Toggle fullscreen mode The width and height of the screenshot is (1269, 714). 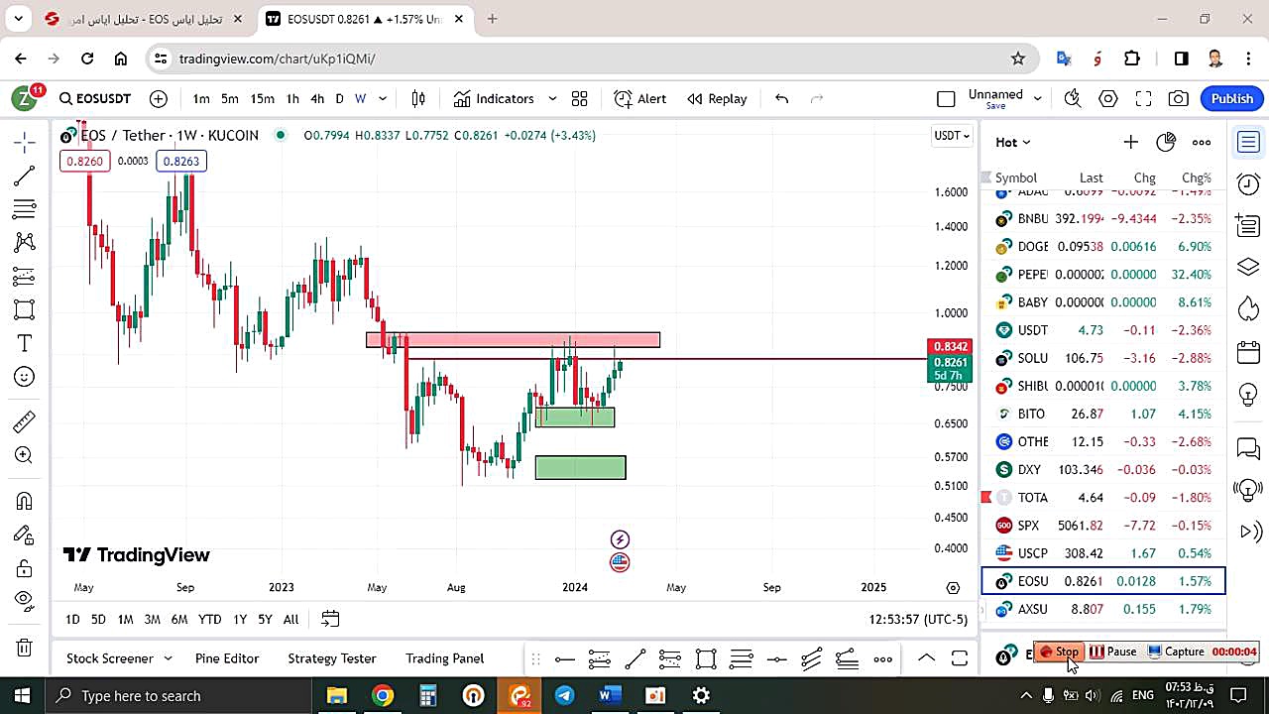pos(1143,98)
